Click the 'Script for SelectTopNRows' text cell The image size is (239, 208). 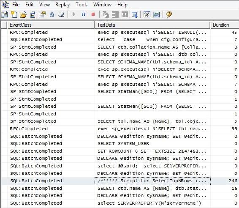click(x=152, y=181)
